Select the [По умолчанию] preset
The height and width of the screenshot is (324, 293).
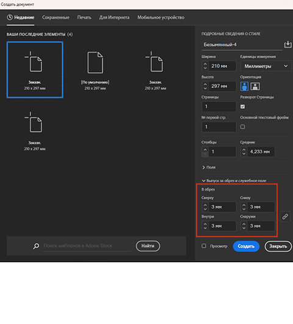(95, 71)
